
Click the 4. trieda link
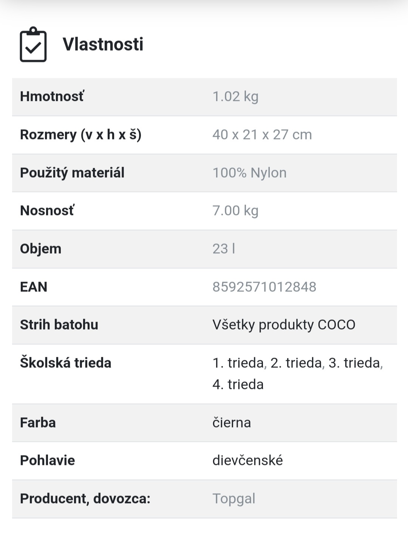[238, 384]
